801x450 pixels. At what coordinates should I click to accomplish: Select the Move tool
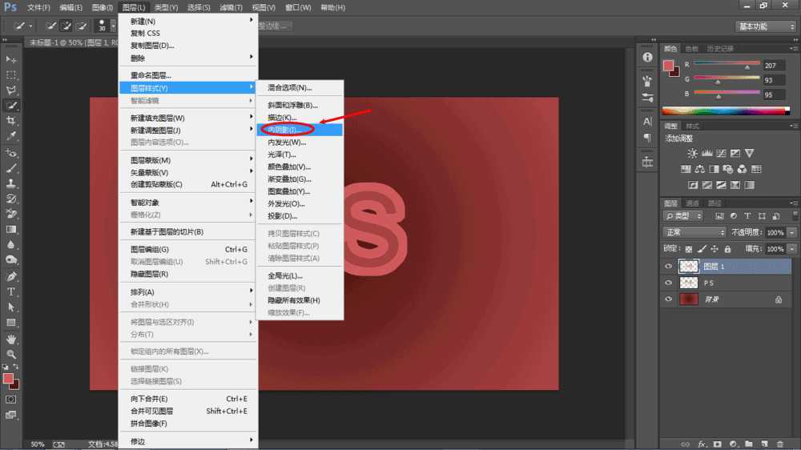(x=11, y=59)
